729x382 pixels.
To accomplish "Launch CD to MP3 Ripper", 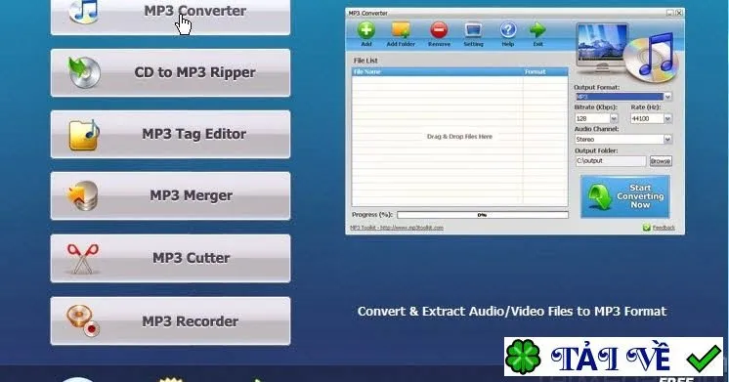I will pos(170,73).
